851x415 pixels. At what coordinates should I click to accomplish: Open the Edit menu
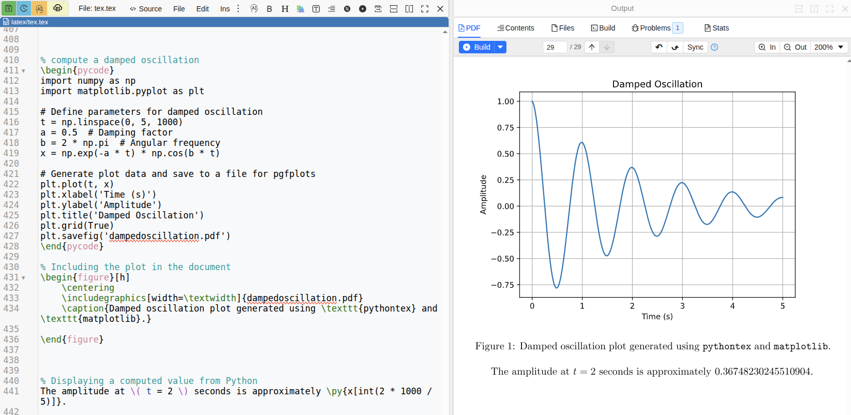click(202, 9)
